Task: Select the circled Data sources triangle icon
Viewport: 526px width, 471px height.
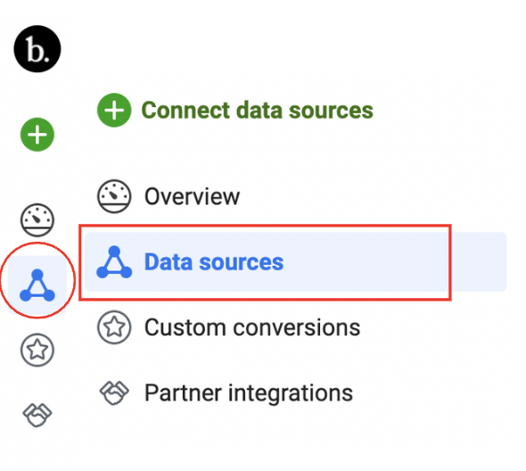Action: 37,285
